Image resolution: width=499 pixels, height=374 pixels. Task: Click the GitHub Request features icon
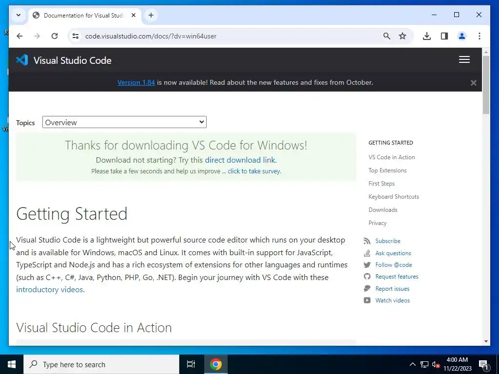coord(367,277)
